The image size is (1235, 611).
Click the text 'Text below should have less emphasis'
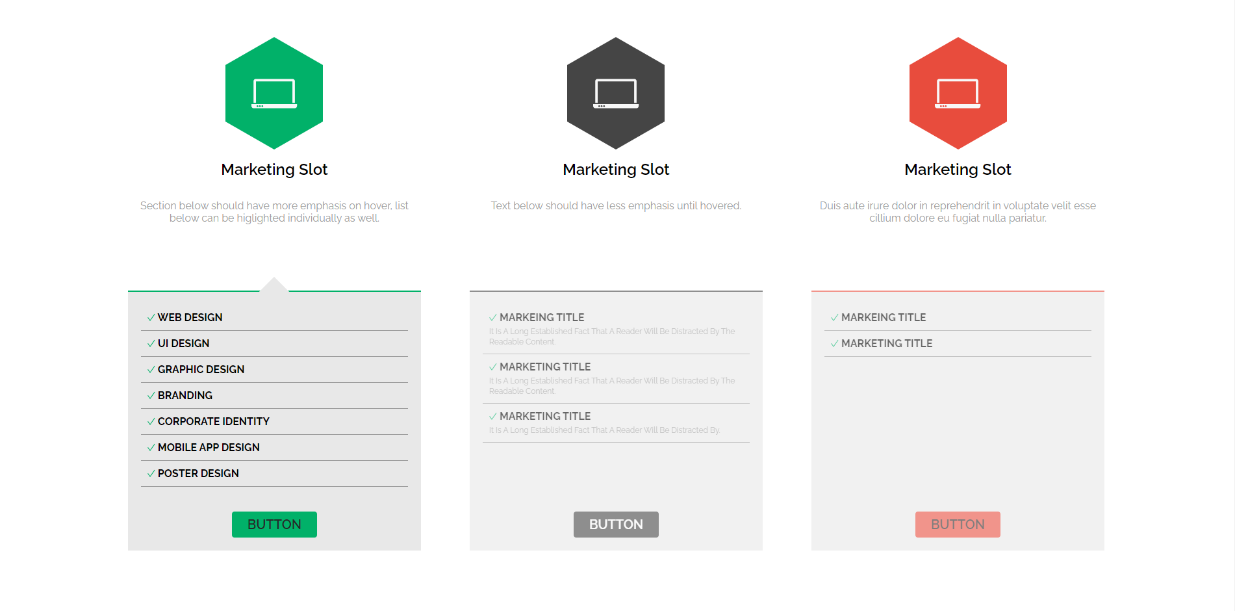(x=616, y=206)
